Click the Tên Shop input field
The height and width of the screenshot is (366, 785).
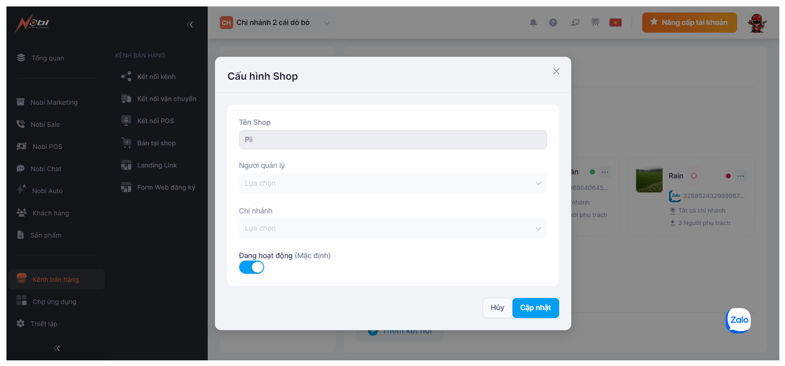[392, 140]
